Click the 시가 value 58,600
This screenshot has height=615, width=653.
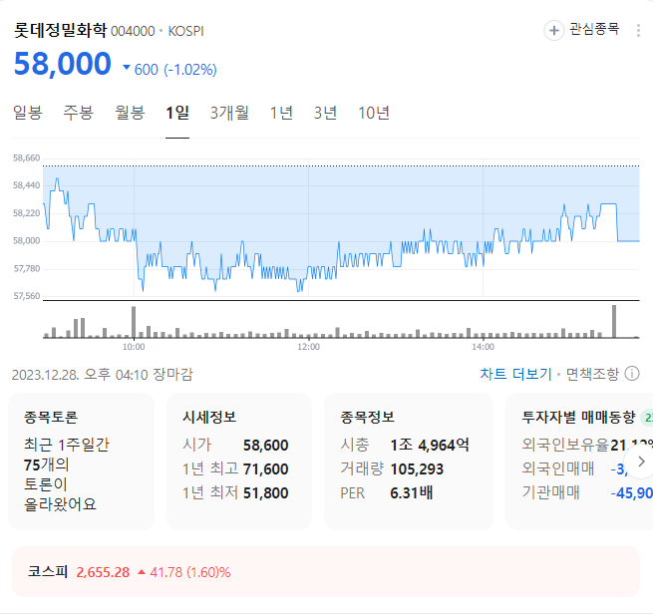pos(266,446)
